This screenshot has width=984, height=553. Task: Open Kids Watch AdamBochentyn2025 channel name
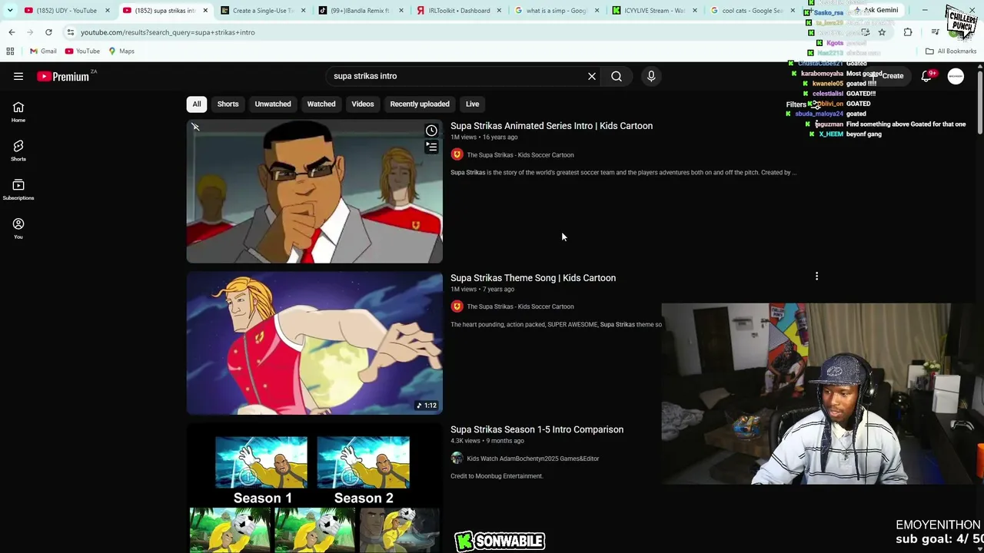[x=533, y=459]
